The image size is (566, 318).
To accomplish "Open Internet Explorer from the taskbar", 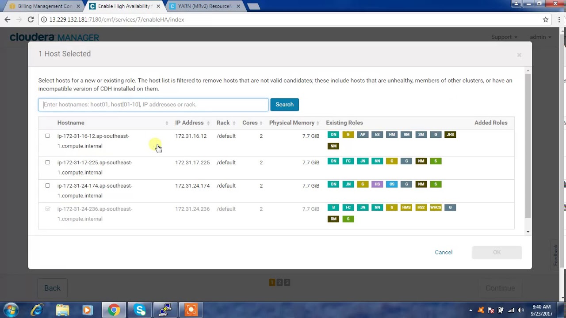I will coord(37,310).
